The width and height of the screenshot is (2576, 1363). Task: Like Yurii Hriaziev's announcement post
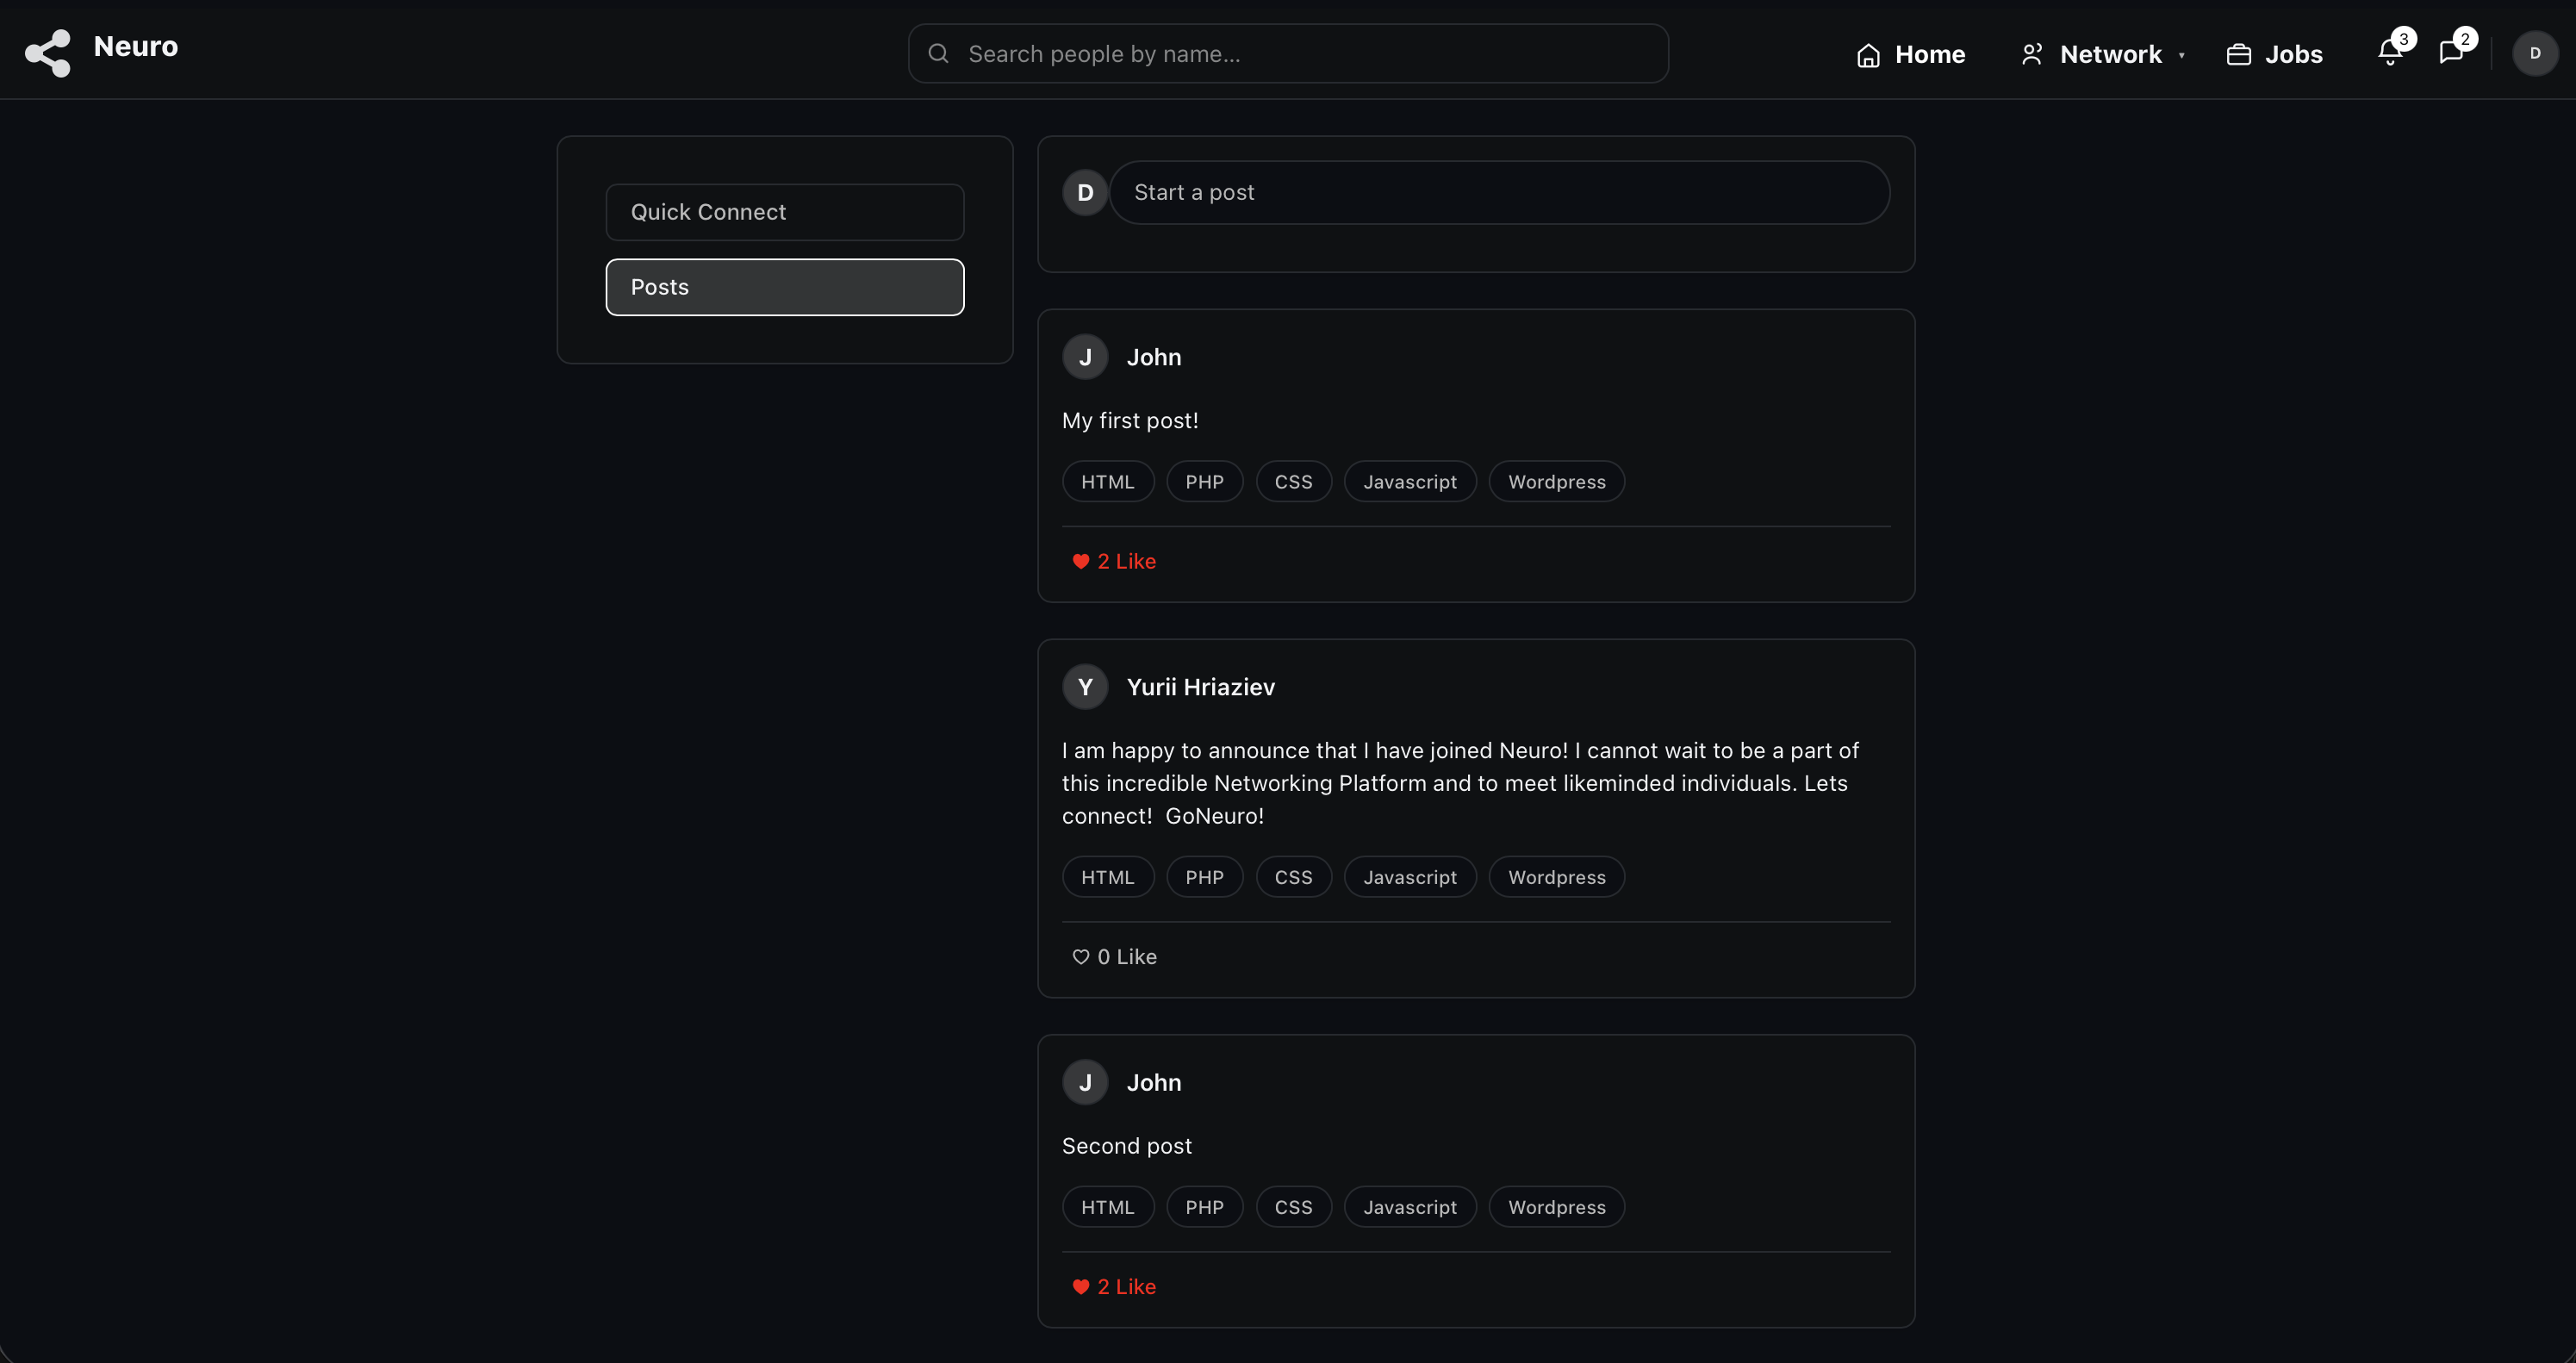1114,957
